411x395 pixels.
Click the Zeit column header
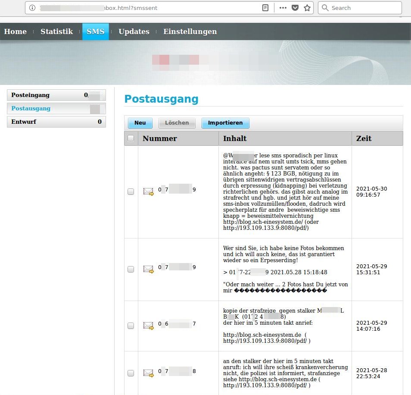click(x=377, y=138)
